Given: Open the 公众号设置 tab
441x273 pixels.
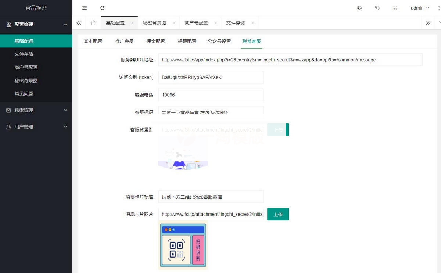Looking at the screenshot, I should (x=220, y=41).
